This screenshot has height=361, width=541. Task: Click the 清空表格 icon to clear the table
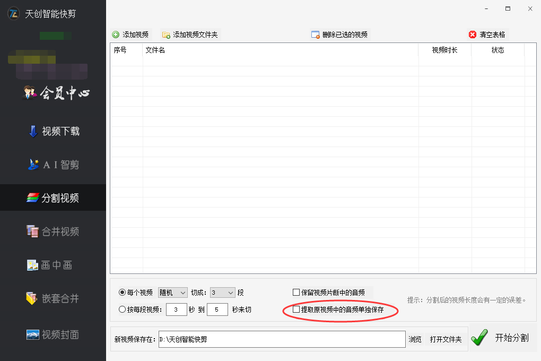pos(488,34)
